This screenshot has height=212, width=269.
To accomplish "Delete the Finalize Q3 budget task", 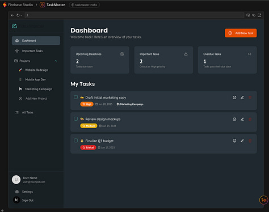I will [x=250, y=141].
